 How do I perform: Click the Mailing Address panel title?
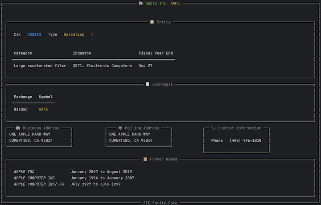tap(142, 128)
